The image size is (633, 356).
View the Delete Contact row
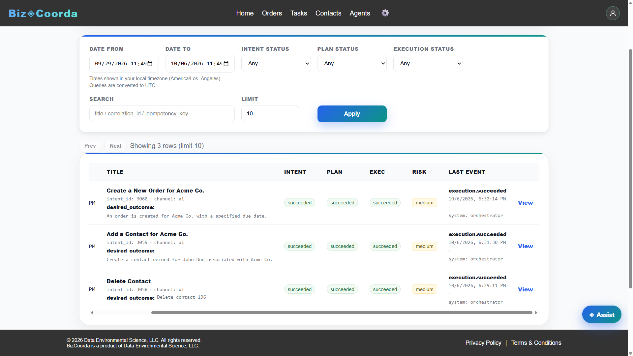click(525, 289)
